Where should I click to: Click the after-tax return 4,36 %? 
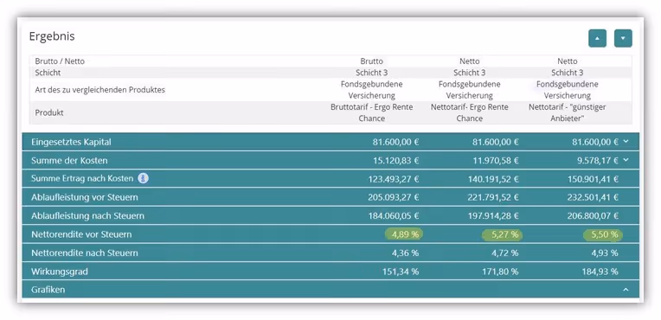tap(405, 253)
